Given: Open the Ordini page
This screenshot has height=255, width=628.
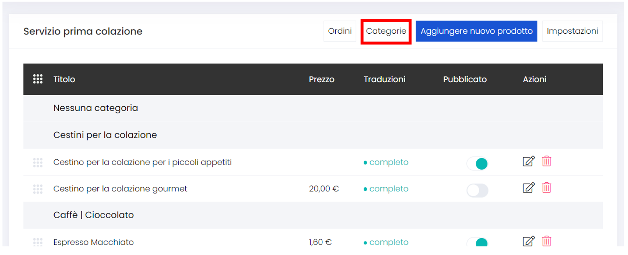Looking at the screenshot, I should pyautogui.click(x=340, y=31).
